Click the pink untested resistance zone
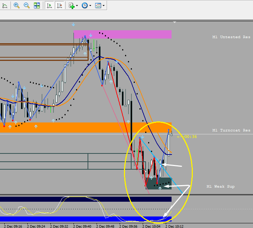This screenshot has height=228, width=253. point(123,34)
